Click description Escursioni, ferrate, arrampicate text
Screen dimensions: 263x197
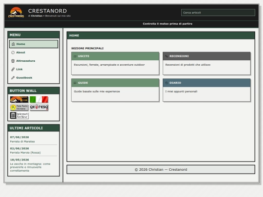tap(109, 65)
